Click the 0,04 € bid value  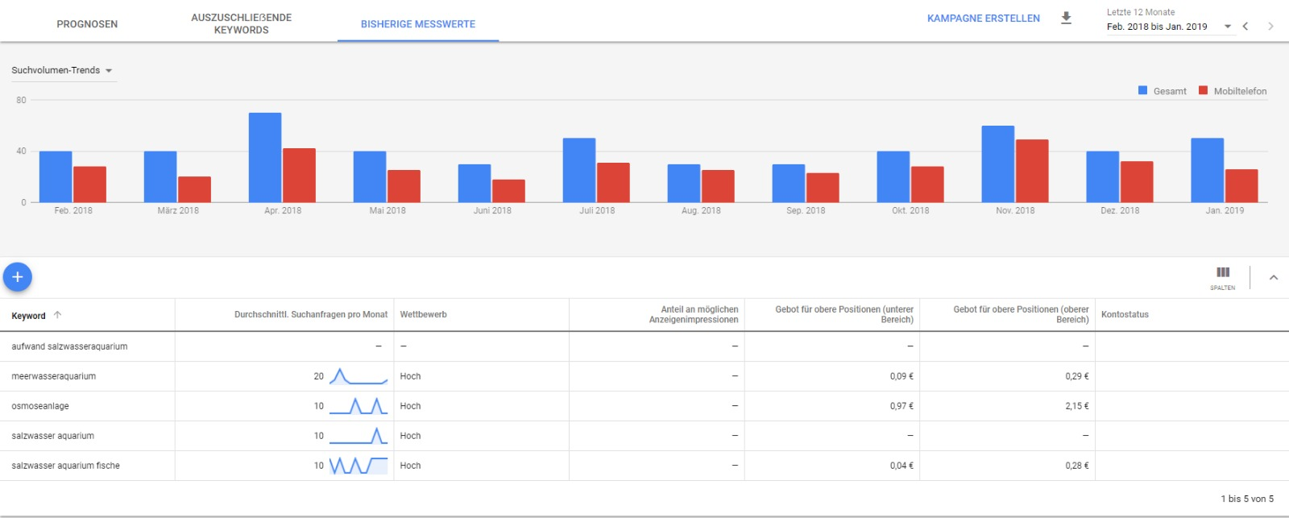click(x=901, y=466)
